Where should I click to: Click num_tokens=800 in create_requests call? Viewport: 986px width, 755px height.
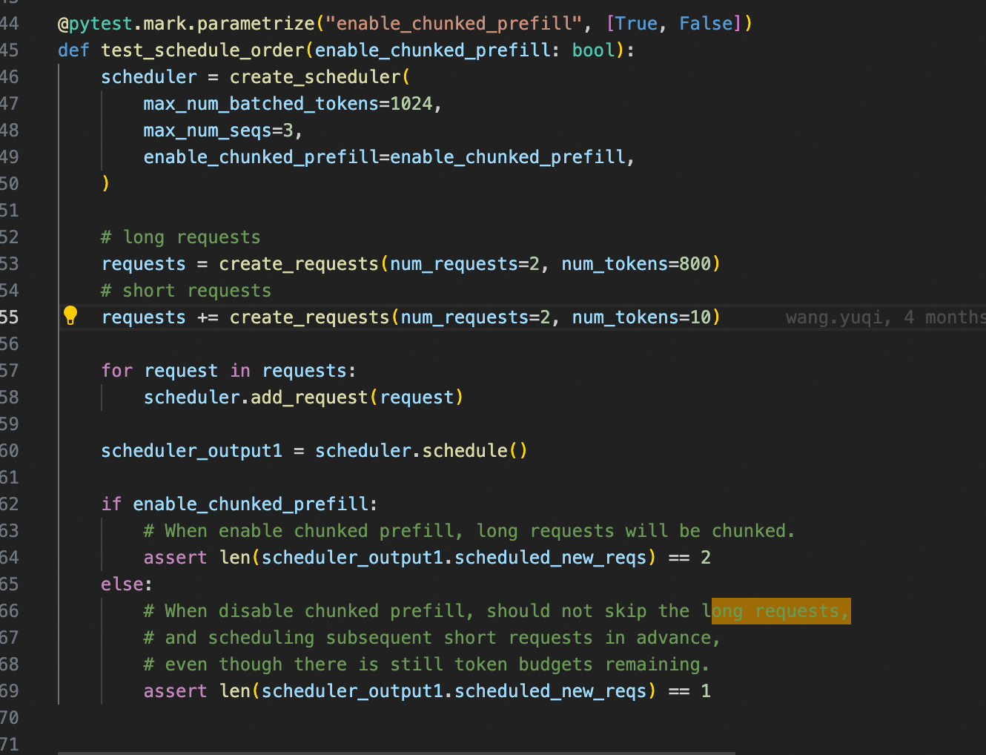coord(636,264)
